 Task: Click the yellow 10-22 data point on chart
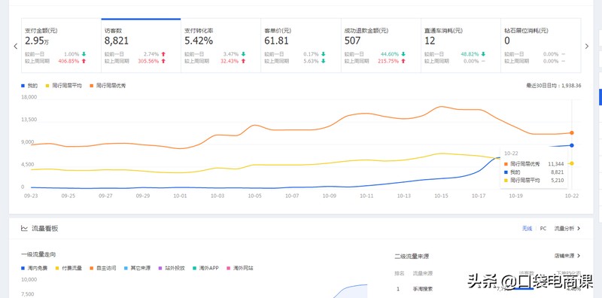tap(572, 163)
